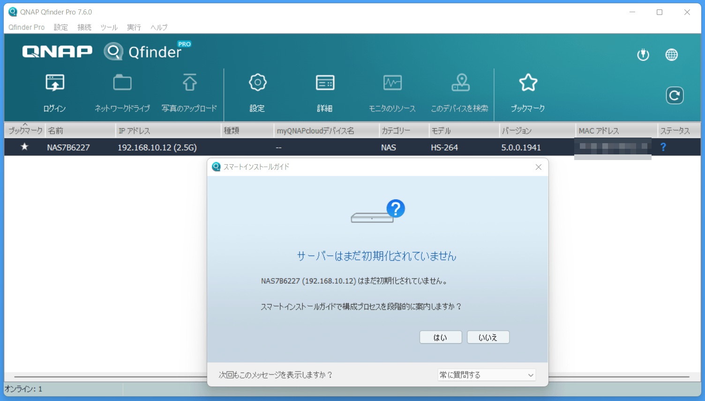Click the いいえ button in the dialog

(x=488, y=337)
